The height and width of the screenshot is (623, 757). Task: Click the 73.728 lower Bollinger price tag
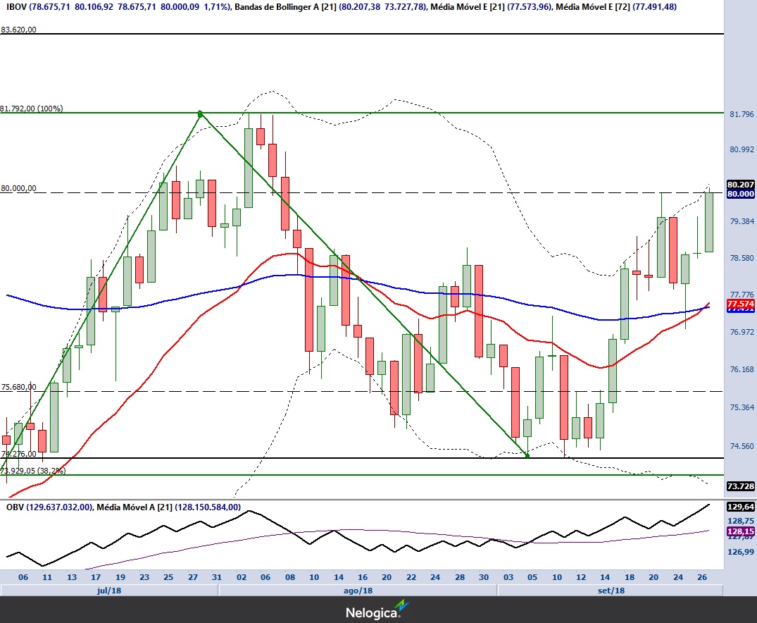click(740, 486)
